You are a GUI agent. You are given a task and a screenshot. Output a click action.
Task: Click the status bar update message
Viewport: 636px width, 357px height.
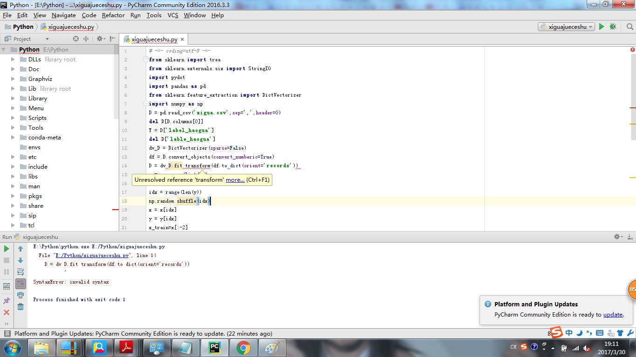coord(143,334)
